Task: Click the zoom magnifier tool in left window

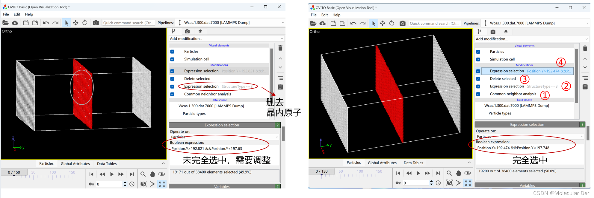Action: coord(143,174)
